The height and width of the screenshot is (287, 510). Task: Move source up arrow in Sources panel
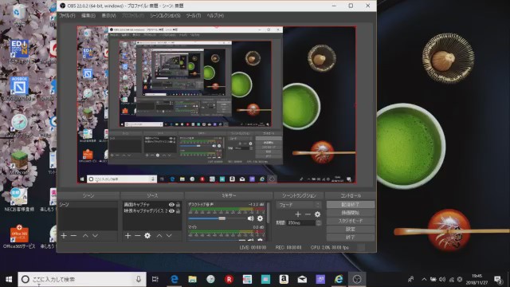(x=159, y=236)
